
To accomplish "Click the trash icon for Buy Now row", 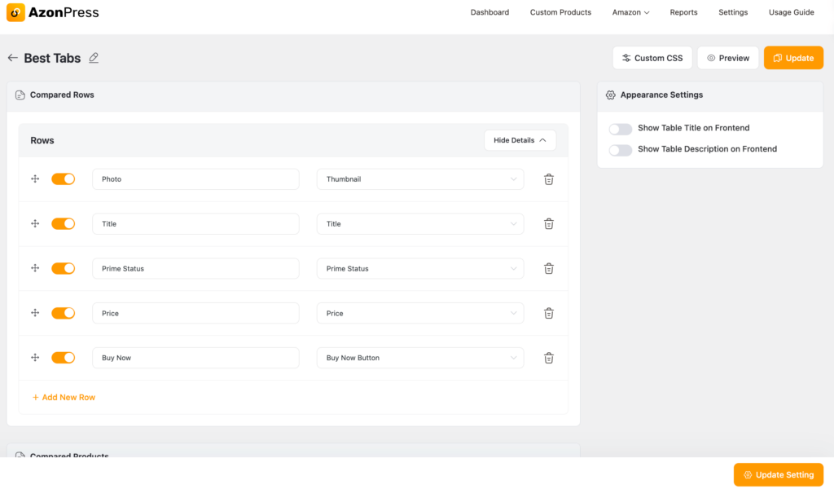I will coord(549,358).
